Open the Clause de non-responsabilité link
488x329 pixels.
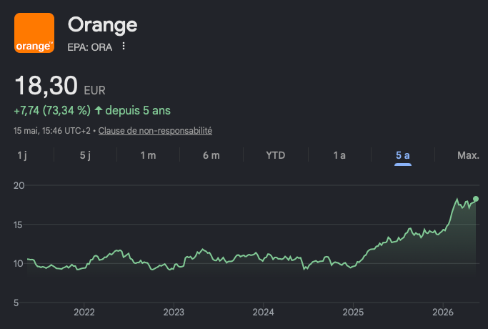155,131
